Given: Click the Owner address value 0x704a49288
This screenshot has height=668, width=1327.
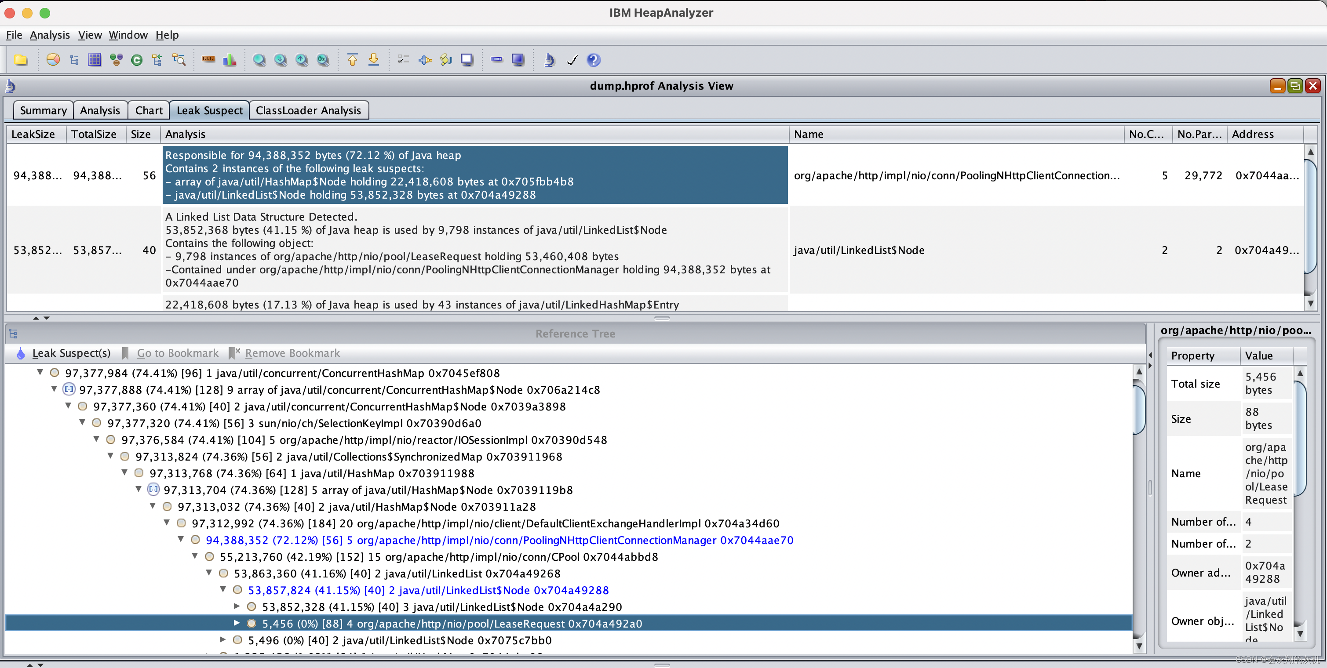Looking at the screenshot, I should (1266, 572).
